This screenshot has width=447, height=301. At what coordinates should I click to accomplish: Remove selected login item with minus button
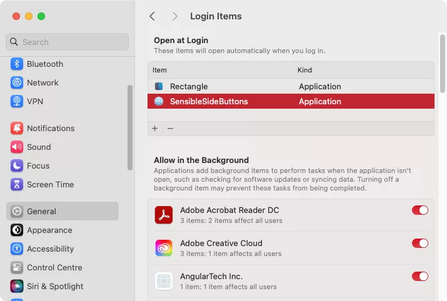pyautogui.click(x=170, y=129)
